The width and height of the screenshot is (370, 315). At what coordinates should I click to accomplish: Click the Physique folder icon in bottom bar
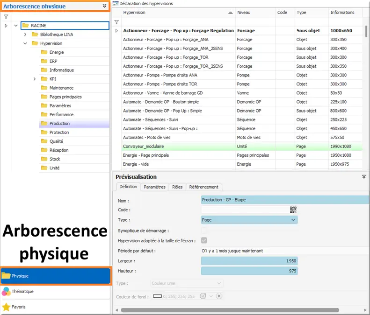pos(6,276)
